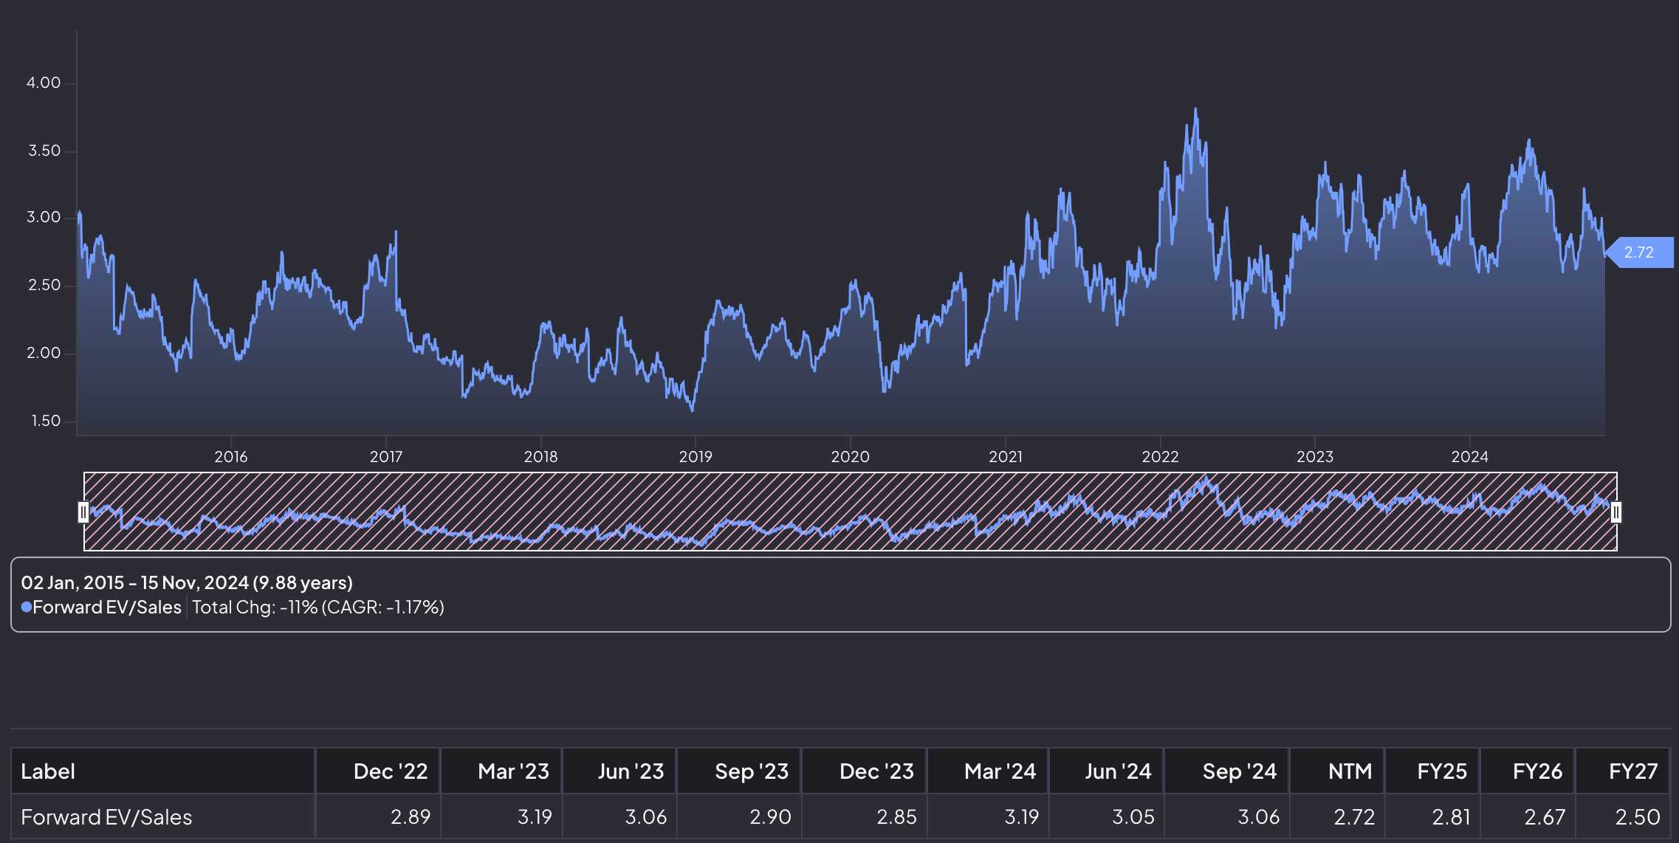Click the right range slider handle

(1616, 512)
